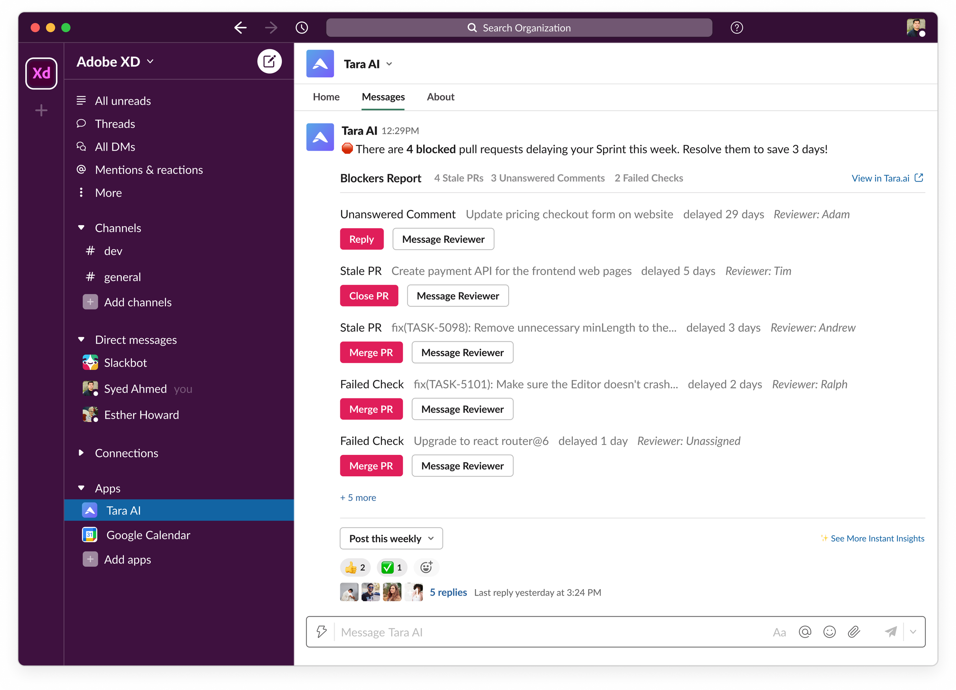Click the shortcuts lightning bolt in the composer
The image size is (956, 690).
point(322,632)
